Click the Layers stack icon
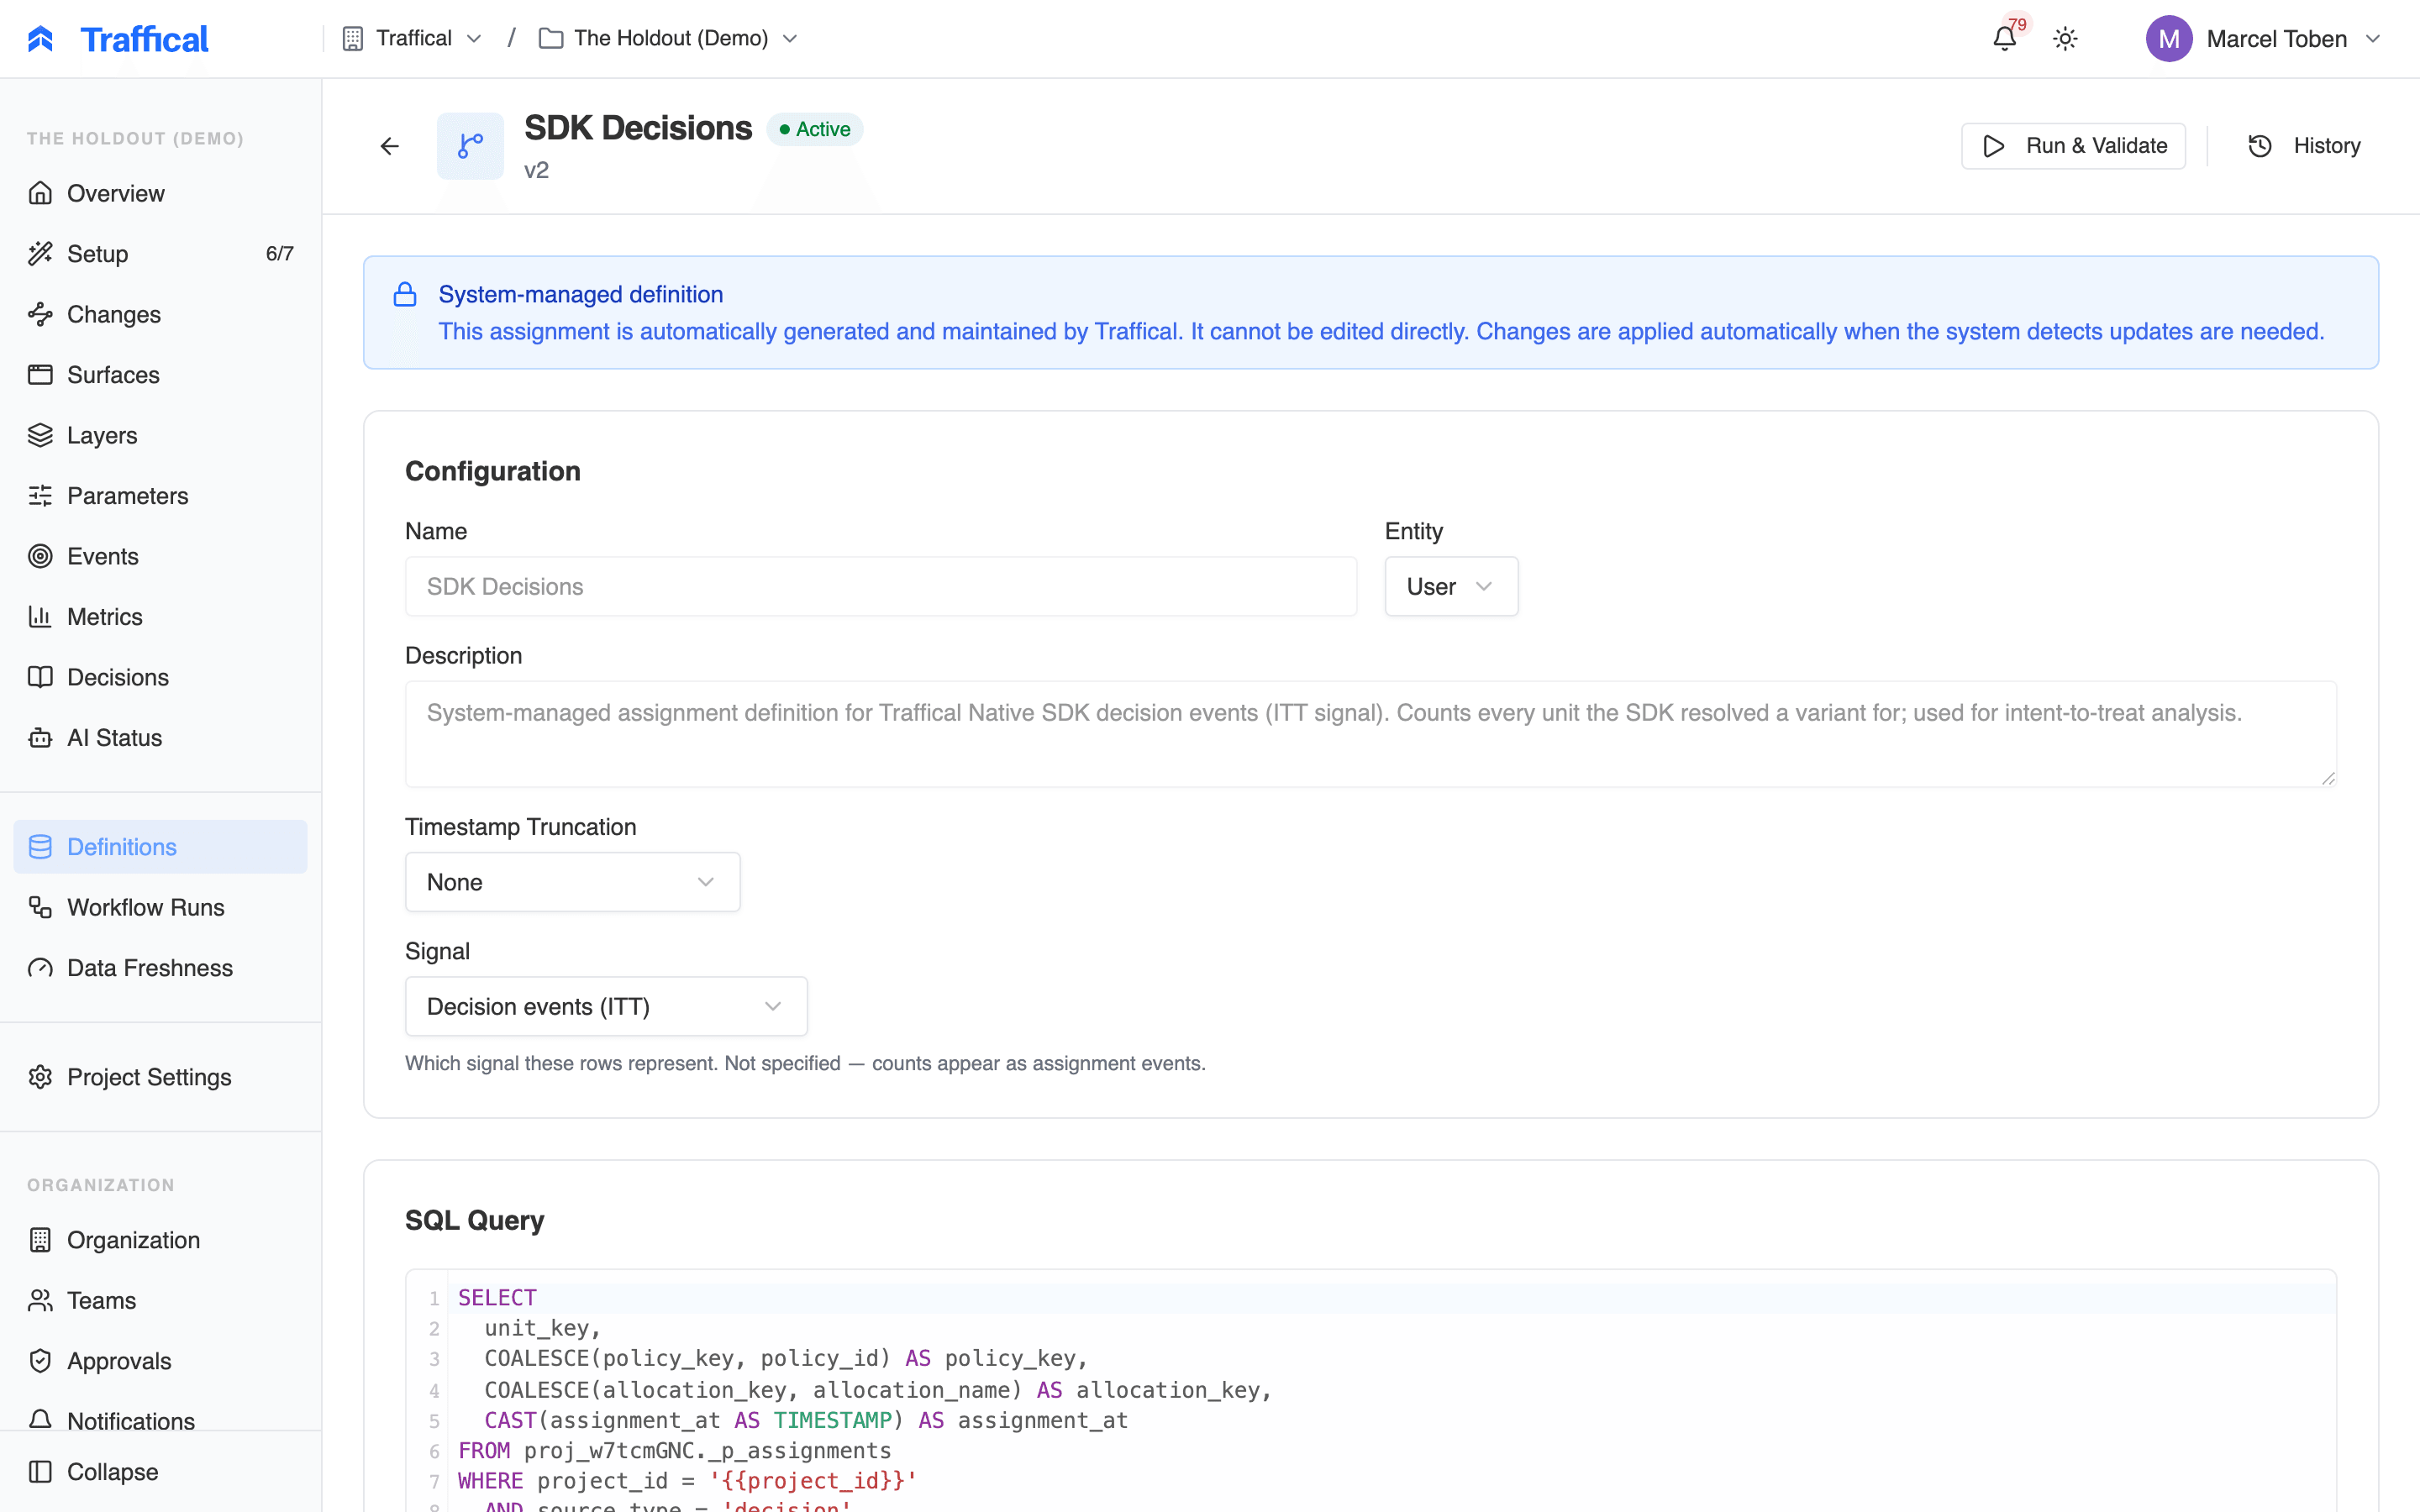Image resolution: width=2420 pixels, height=1512 pixels. tap(40, 435)
